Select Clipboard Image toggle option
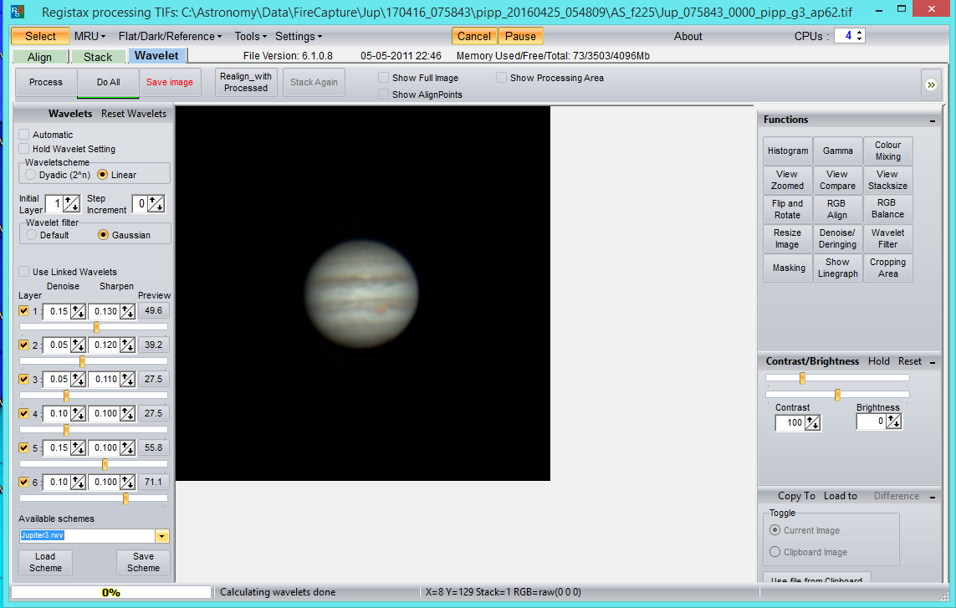Viewport: 956px width, 608px height. coord(775,552)
